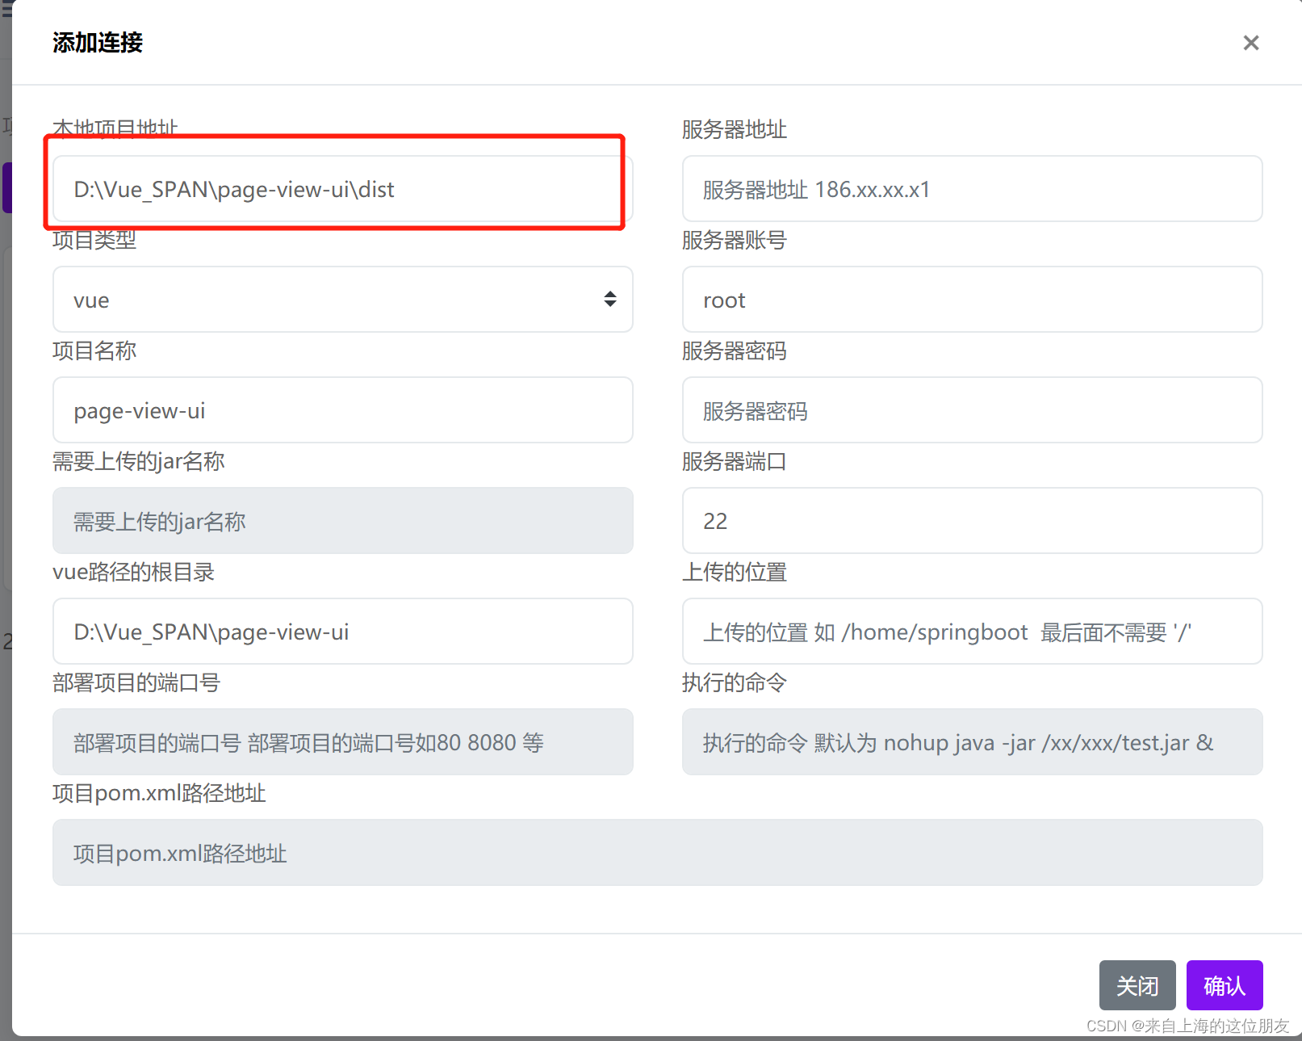Click the 部署项目的端口号 field
The image size is (1302, 1041).
pos(342,742)
